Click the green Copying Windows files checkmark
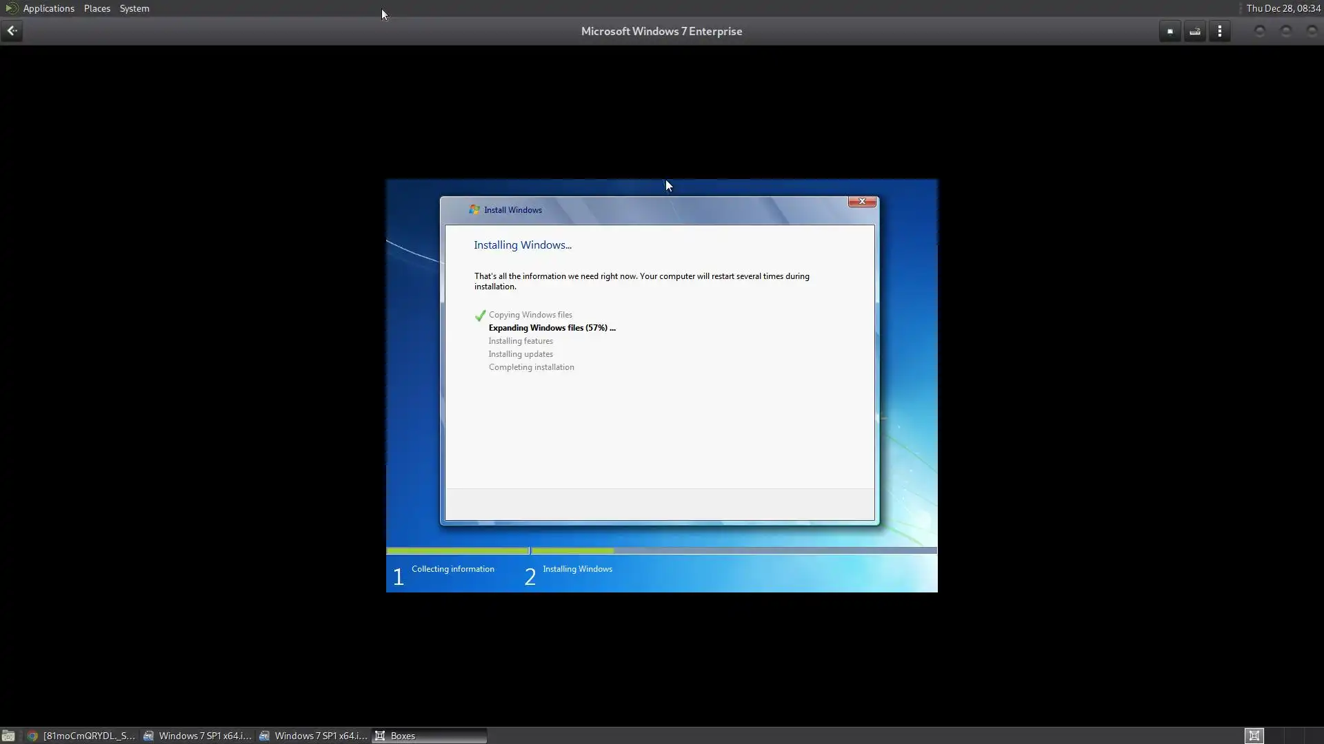Image resolution: width=1324 pixels, height=744 pixels. tap(480, 316)
